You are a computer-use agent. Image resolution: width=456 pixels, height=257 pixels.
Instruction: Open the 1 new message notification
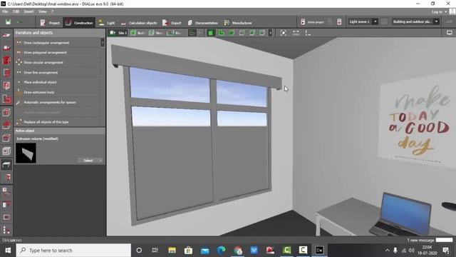[420, 240]
